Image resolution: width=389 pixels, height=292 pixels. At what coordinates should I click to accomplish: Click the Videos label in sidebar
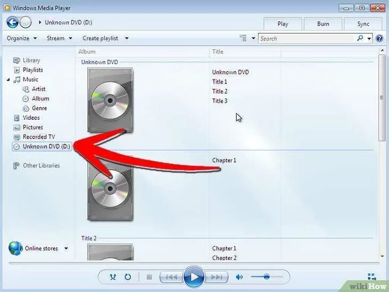click(x=31, y=118)
